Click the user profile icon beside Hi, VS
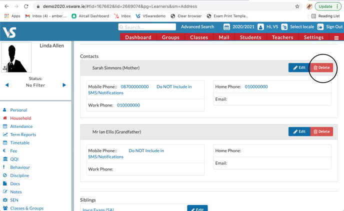 [260, 27]
